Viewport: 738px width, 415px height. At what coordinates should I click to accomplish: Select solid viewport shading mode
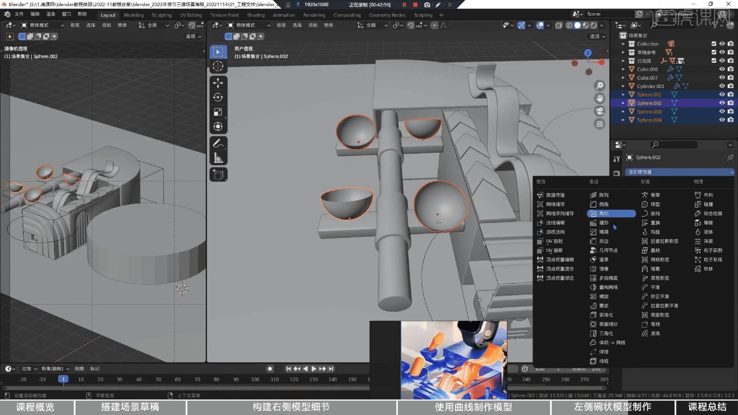577,25
